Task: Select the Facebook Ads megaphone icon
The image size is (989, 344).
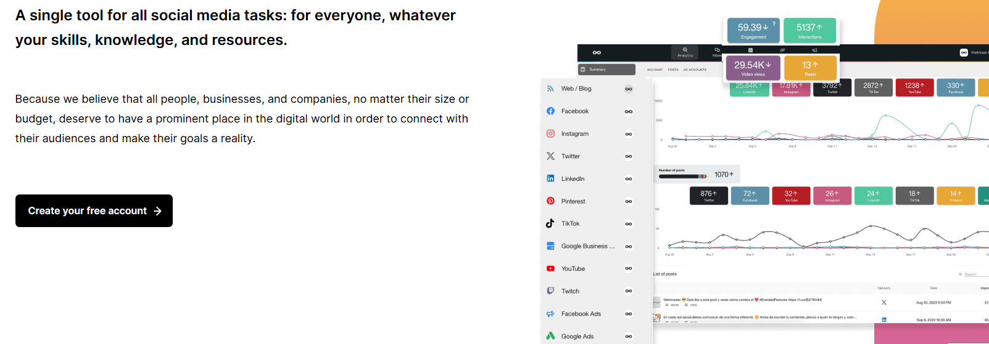Action: tap(550, 314)
